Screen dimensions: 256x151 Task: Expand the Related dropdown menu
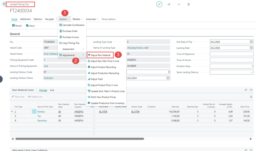point(78,19)
